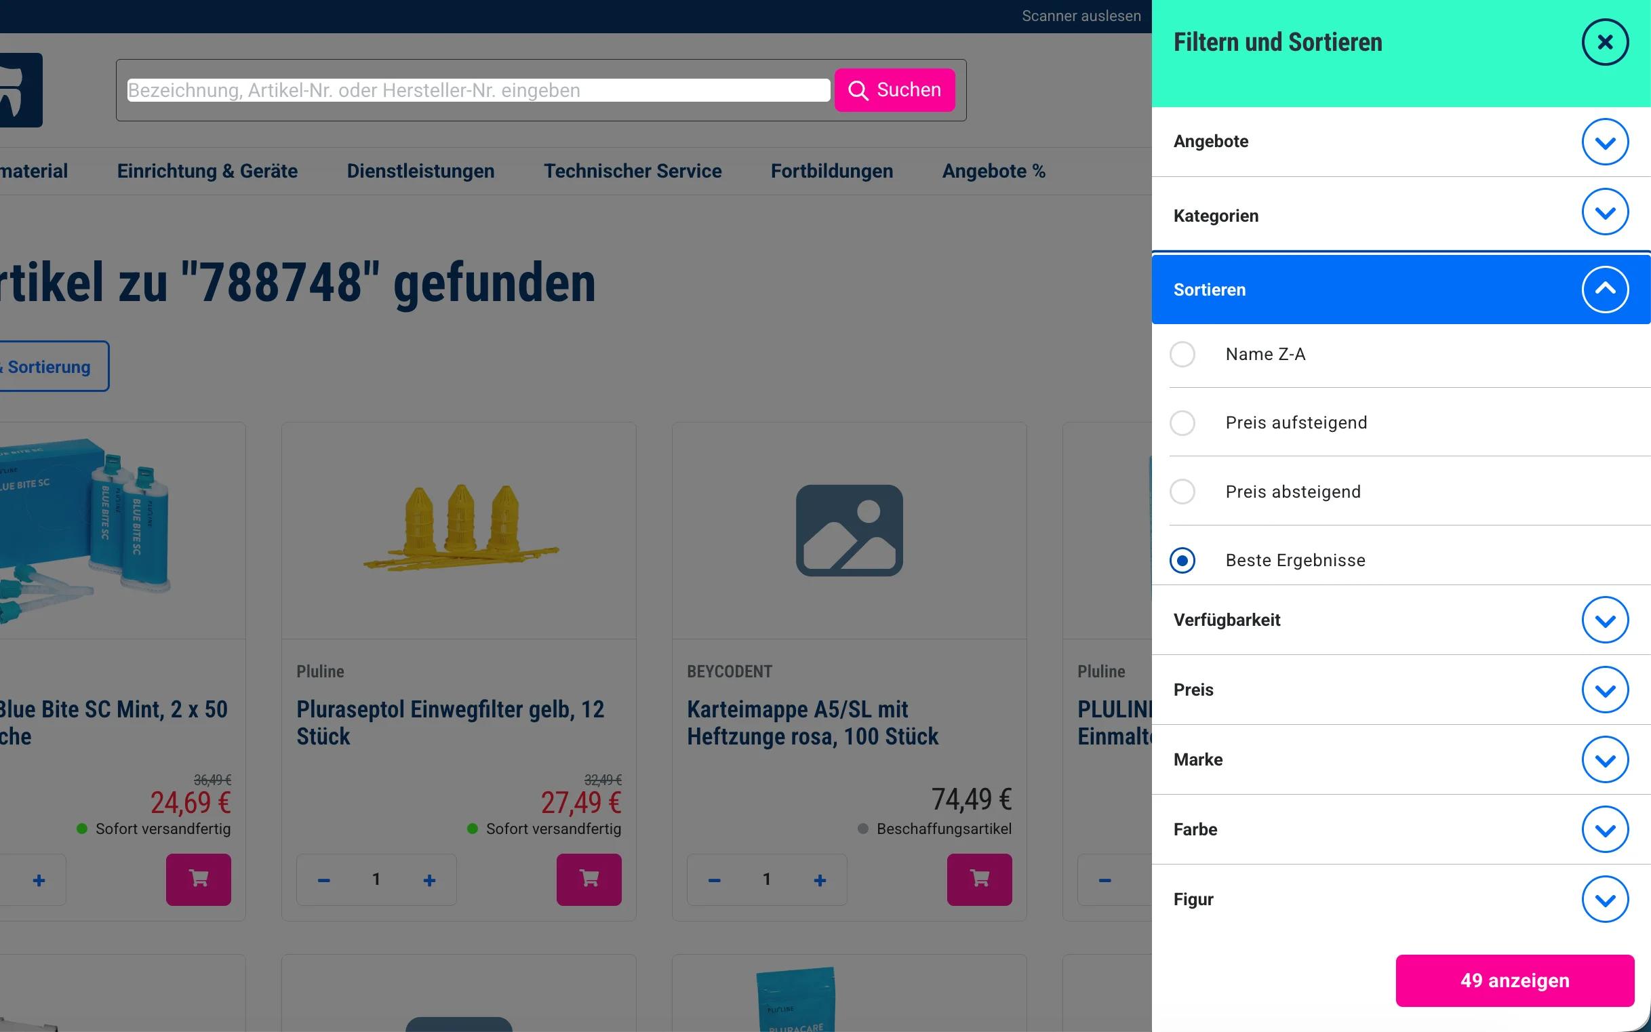This screenshot has width=1651, height=1032.
Task: Click the Pluline brand label above Pluraseptol
Action: click(320, 672)
